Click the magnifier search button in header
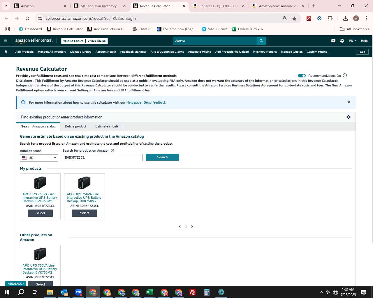Screen dimensions: 373x298 [x=261, y=41]
